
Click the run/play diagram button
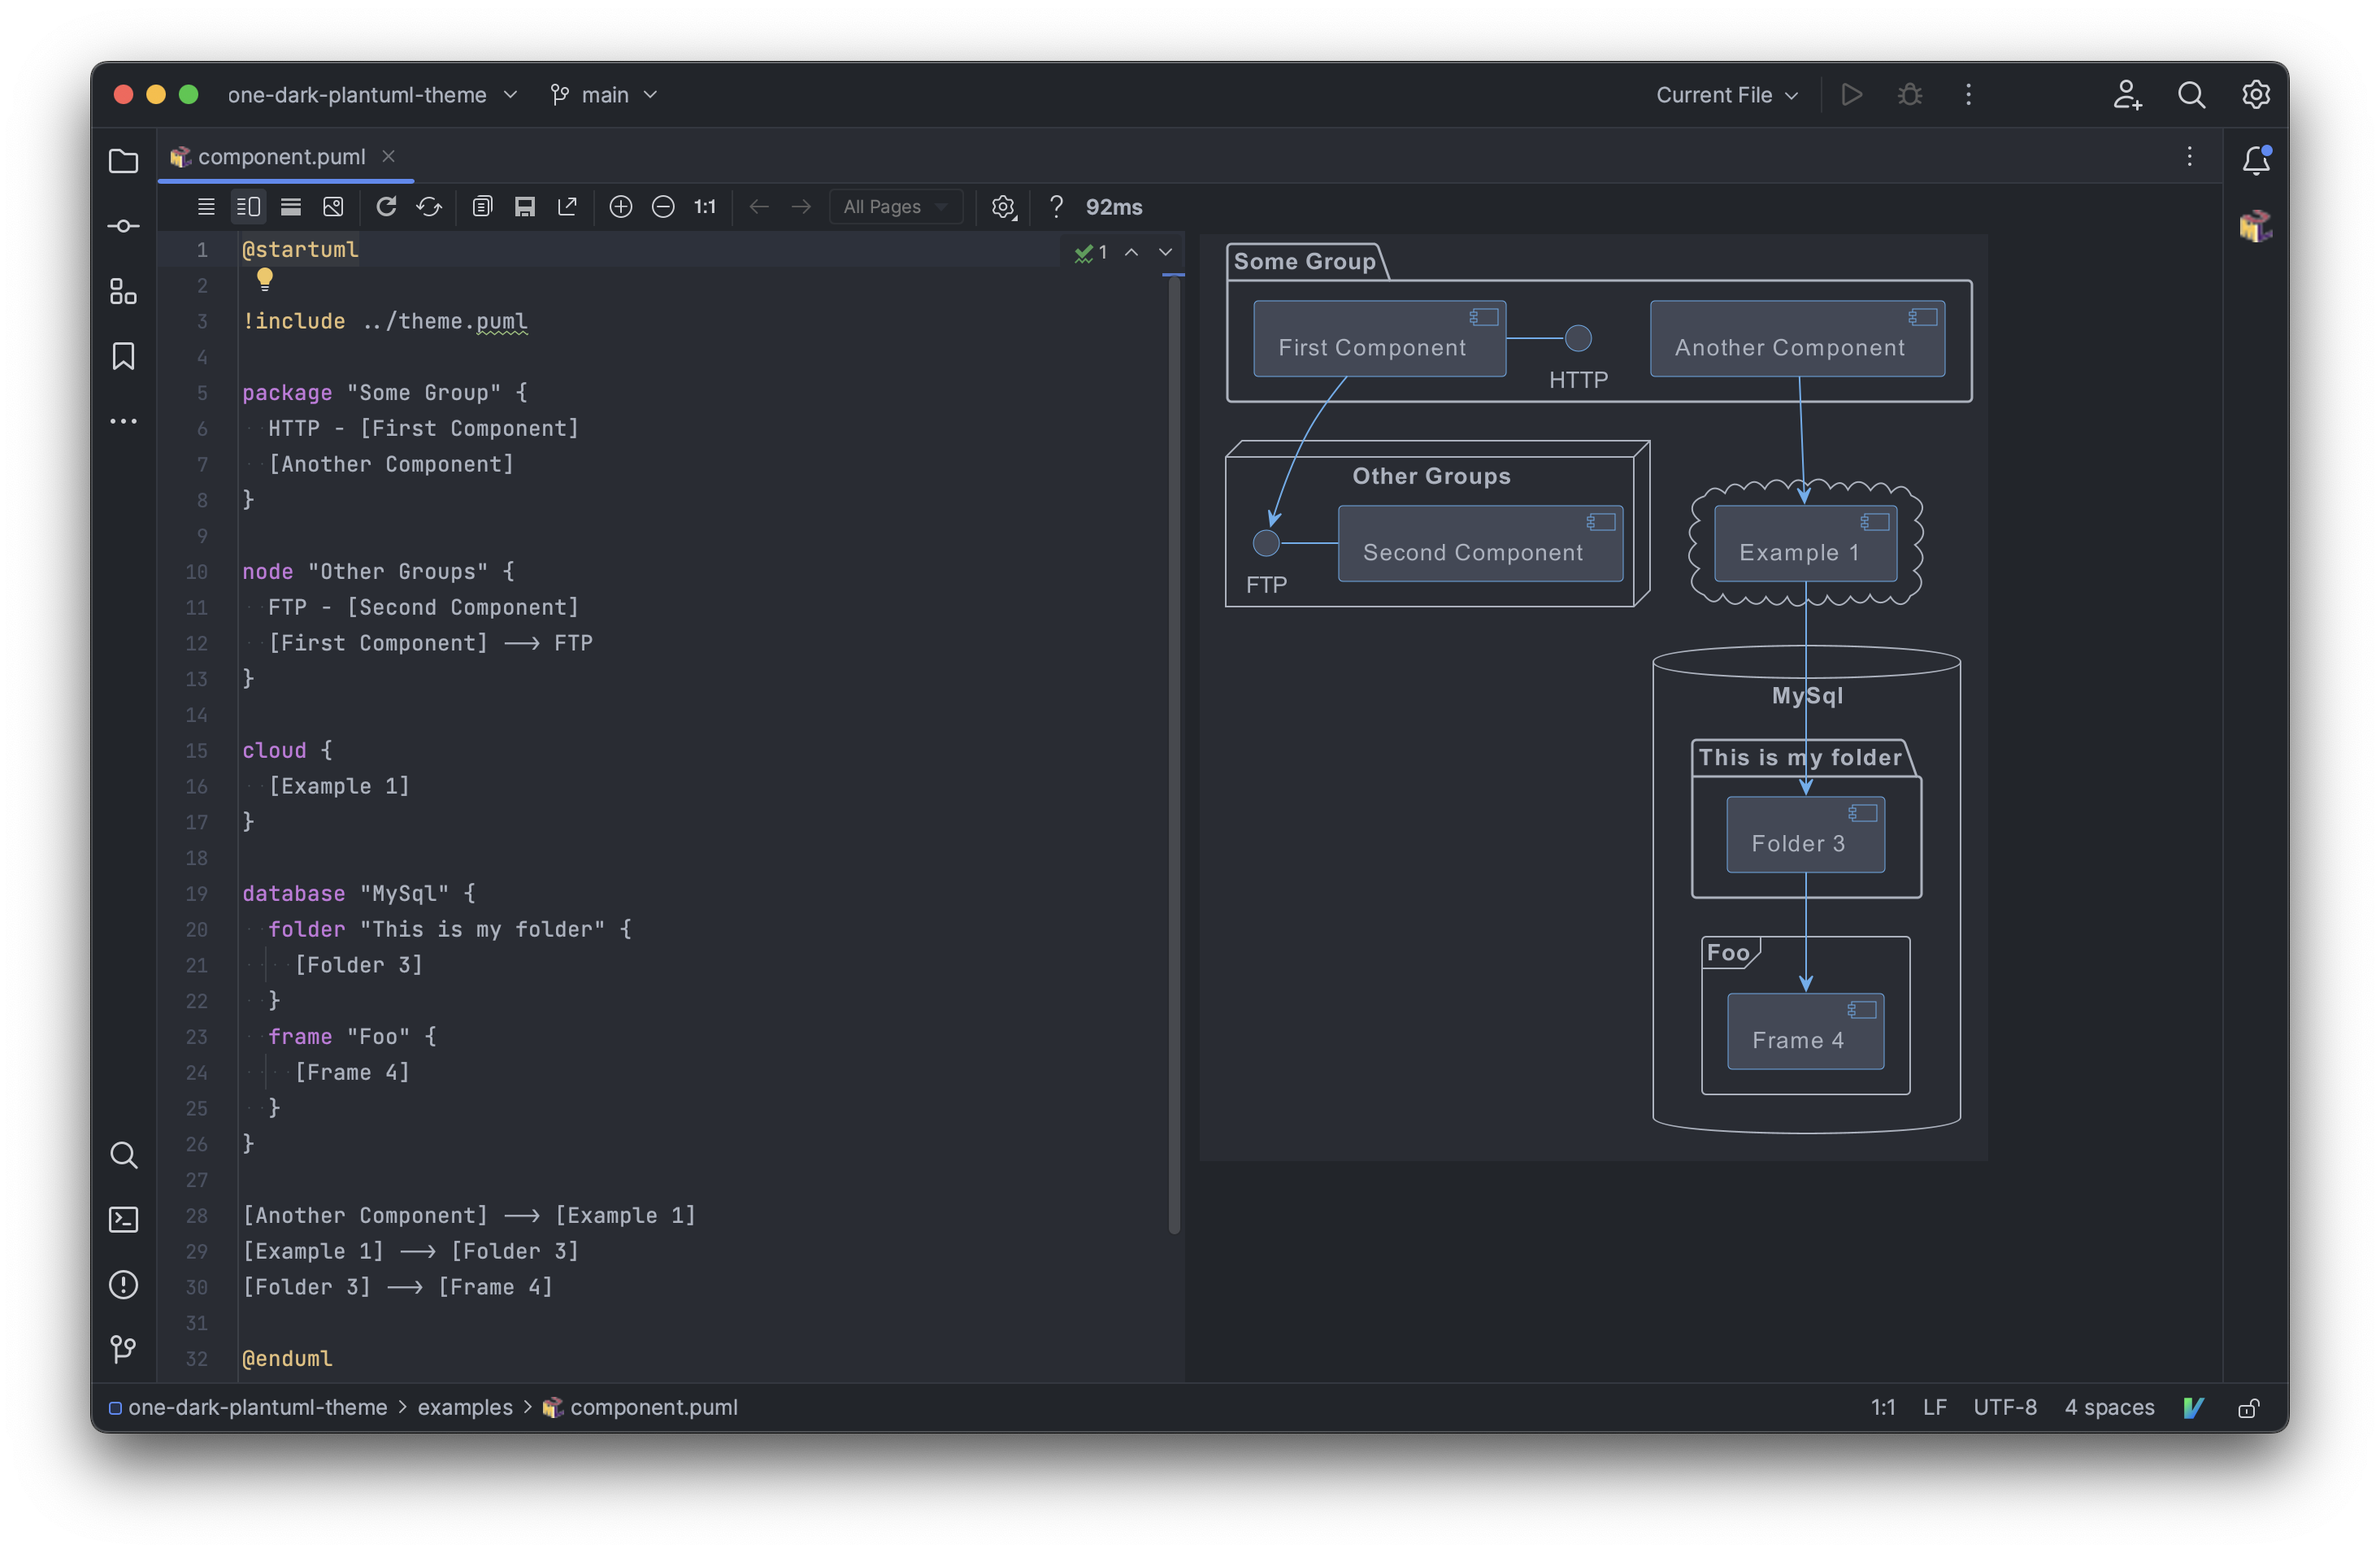(1849, 94)
